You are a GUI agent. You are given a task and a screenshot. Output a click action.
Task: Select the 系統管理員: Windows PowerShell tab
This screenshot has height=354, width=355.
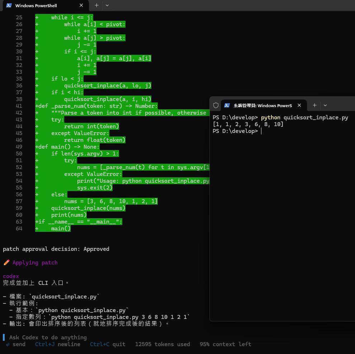[x=264, y=105]
